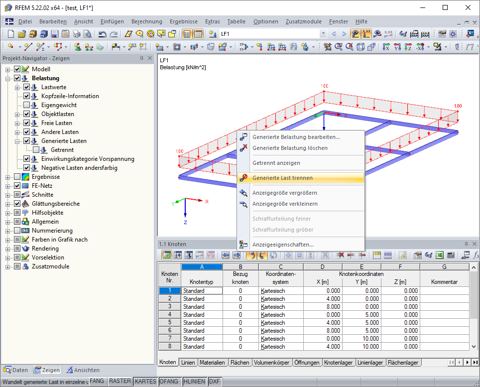Redo the action with the forward arrow
The image size is (480, 387).
tap(114, 34)
